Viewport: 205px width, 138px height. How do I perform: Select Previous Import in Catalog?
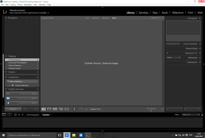click(22, 68)
